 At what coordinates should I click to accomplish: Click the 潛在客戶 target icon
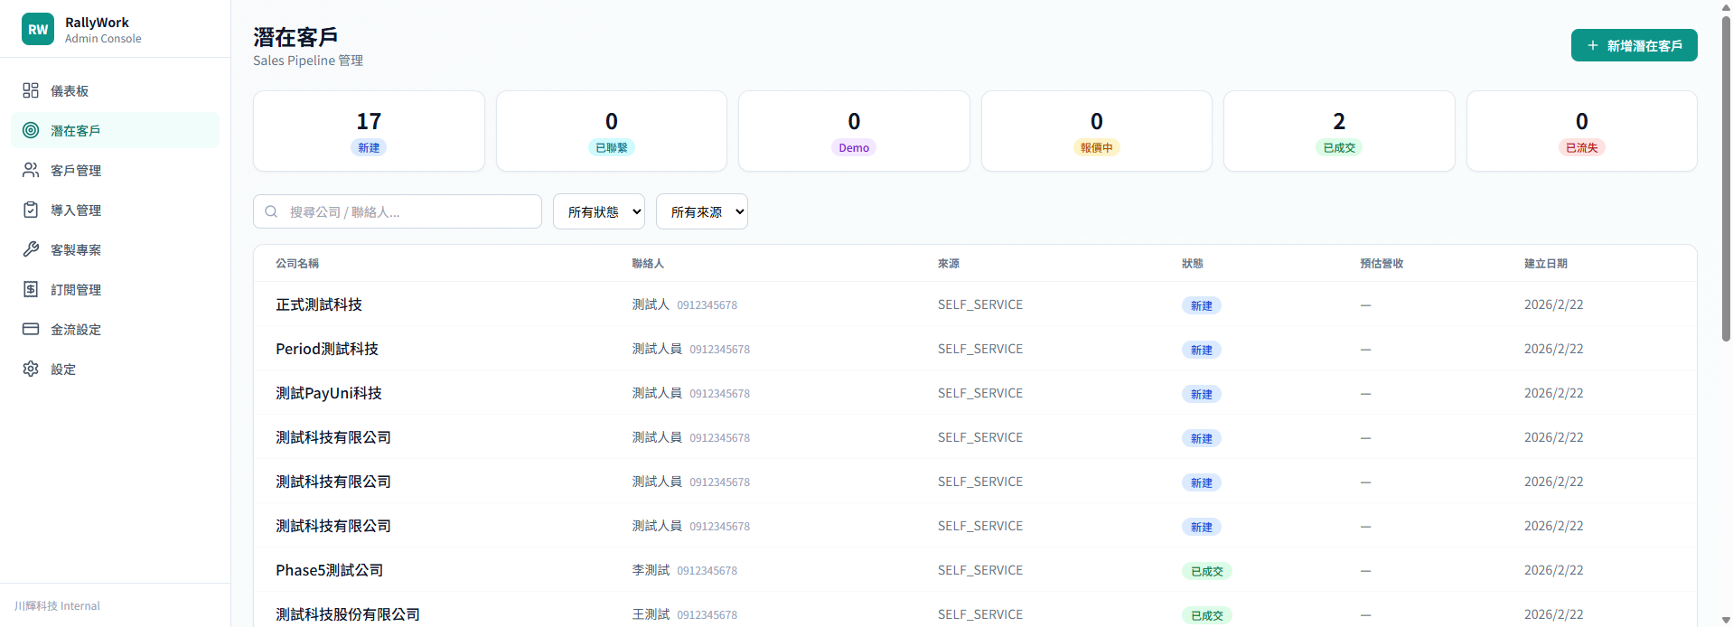[x=31, y=130]
